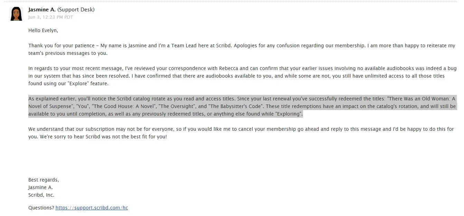Open the support.scribd.com/hc link
The height and width of the screenshot is (216, 464).
92,208
